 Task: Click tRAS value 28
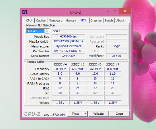pos(113,88)
